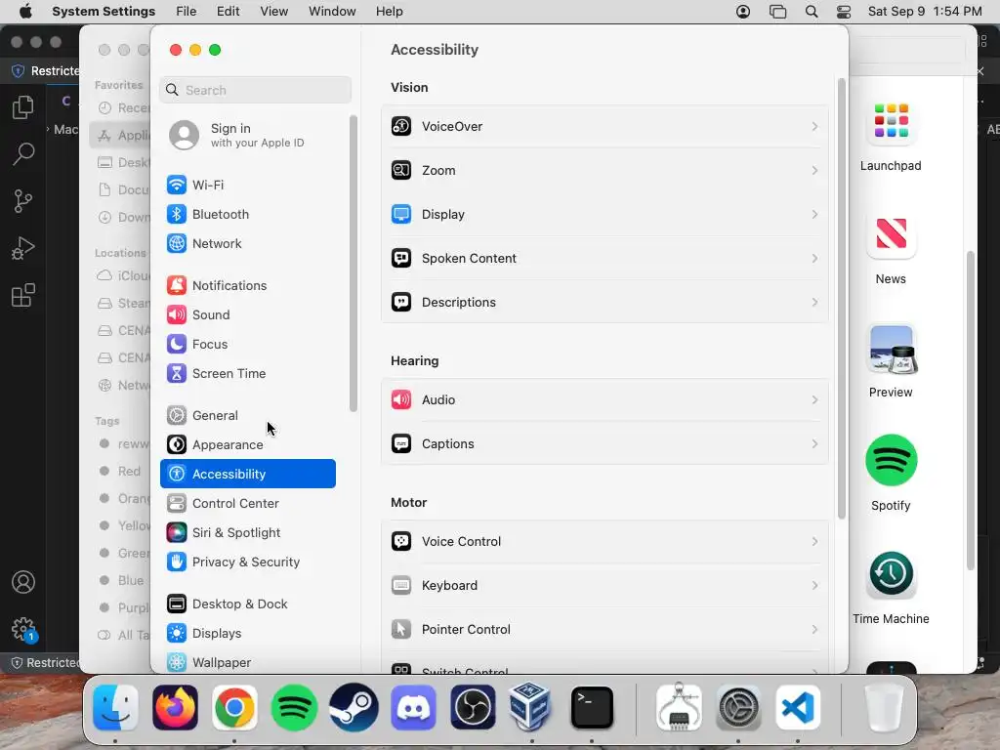Select Control Center in the sidebar

248,504
